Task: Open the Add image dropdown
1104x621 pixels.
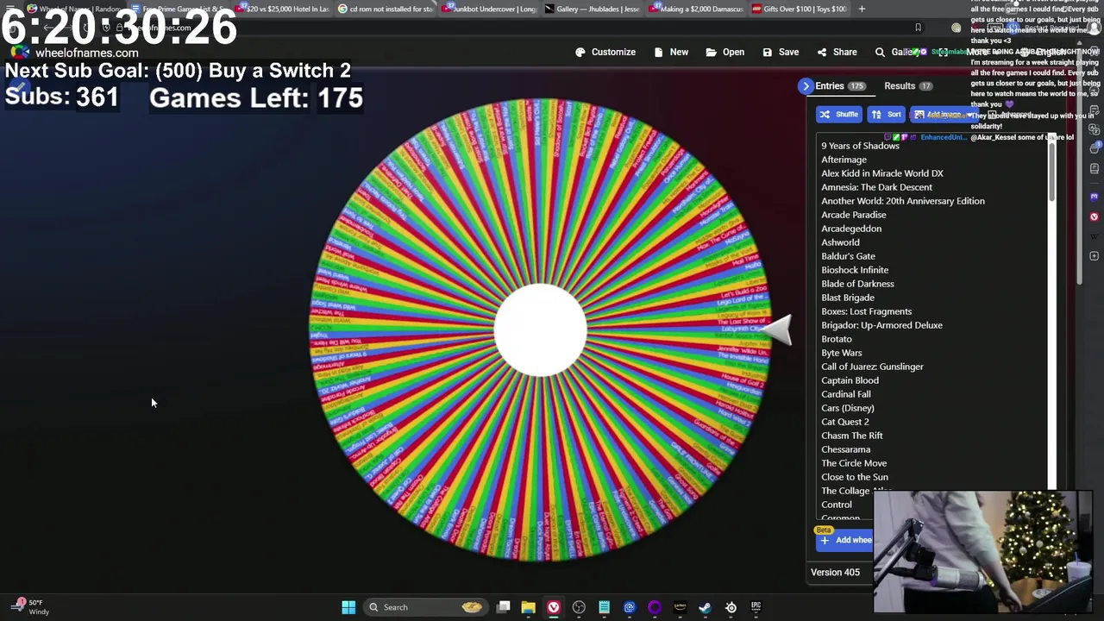Action: (x=944, y=114)
